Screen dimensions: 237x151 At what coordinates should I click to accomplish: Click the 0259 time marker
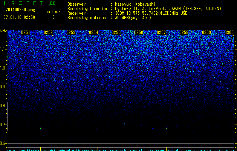click(206, 32)
